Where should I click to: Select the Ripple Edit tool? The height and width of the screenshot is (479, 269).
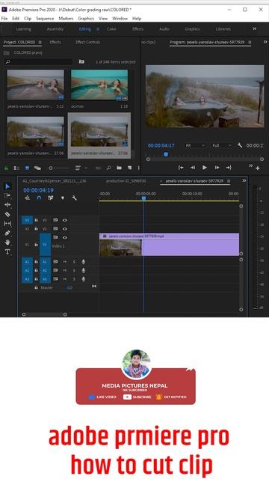tap(7, 204)
